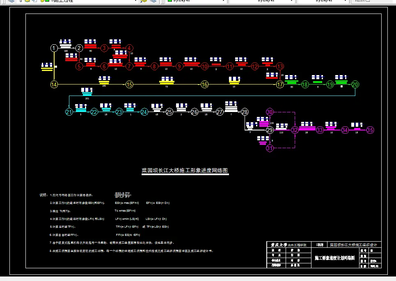The width and height of the screenshot is (396, 281).
Task: Click white node 27
Action: coord(220,112)
